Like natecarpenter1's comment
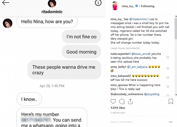 point(168,58)
